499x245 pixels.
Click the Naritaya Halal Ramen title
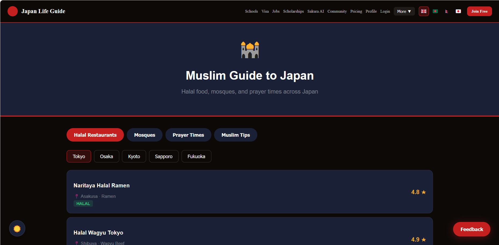tap(102, 185)
